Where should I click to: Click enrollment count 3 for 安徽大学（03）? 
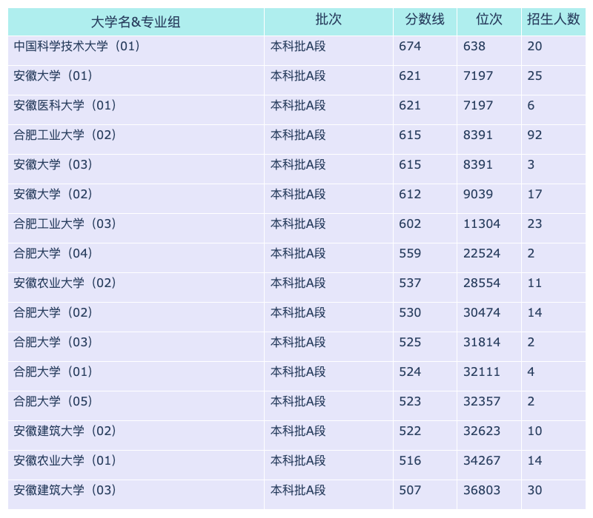click(x=531, y=164)
